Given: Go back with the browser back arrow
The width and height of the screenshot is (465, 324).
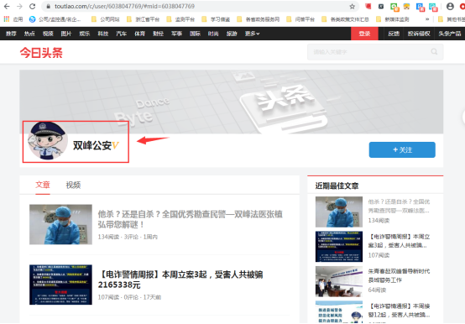Looking at the screenshot, I should coord(7,6).
